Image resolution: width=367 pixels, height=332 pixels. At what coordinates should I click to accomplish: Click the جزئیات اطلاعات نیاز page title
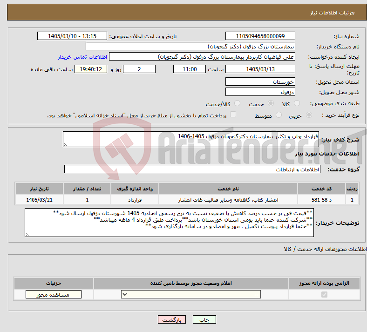tap(333, 13)
